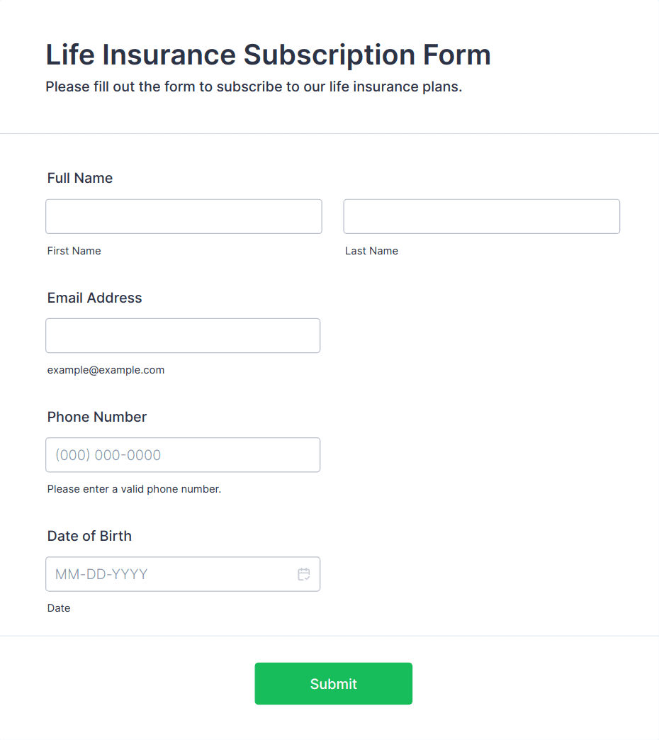The image size is (659, 740).
Task: Select the Email Address input field
Action: tap(183, 335)
